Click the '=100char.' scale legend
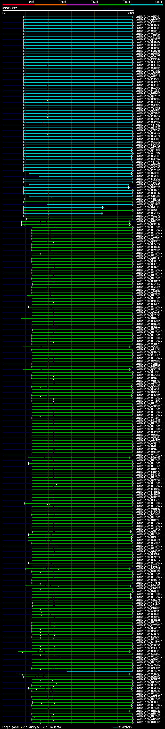This screenshot has height=729, width=165. click(x=123, y=727)
